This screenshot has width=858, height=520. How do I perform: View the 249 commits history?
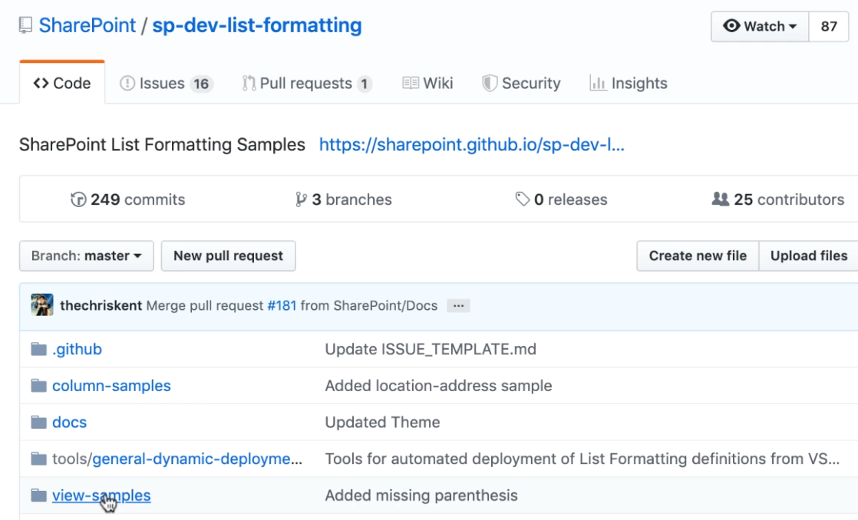[x=128, y=199]
